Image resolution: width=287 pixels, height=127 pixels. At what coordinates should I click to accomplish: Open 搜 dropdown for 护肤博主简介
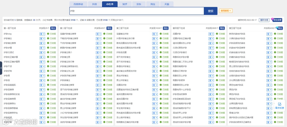click(x=99, y=52)
